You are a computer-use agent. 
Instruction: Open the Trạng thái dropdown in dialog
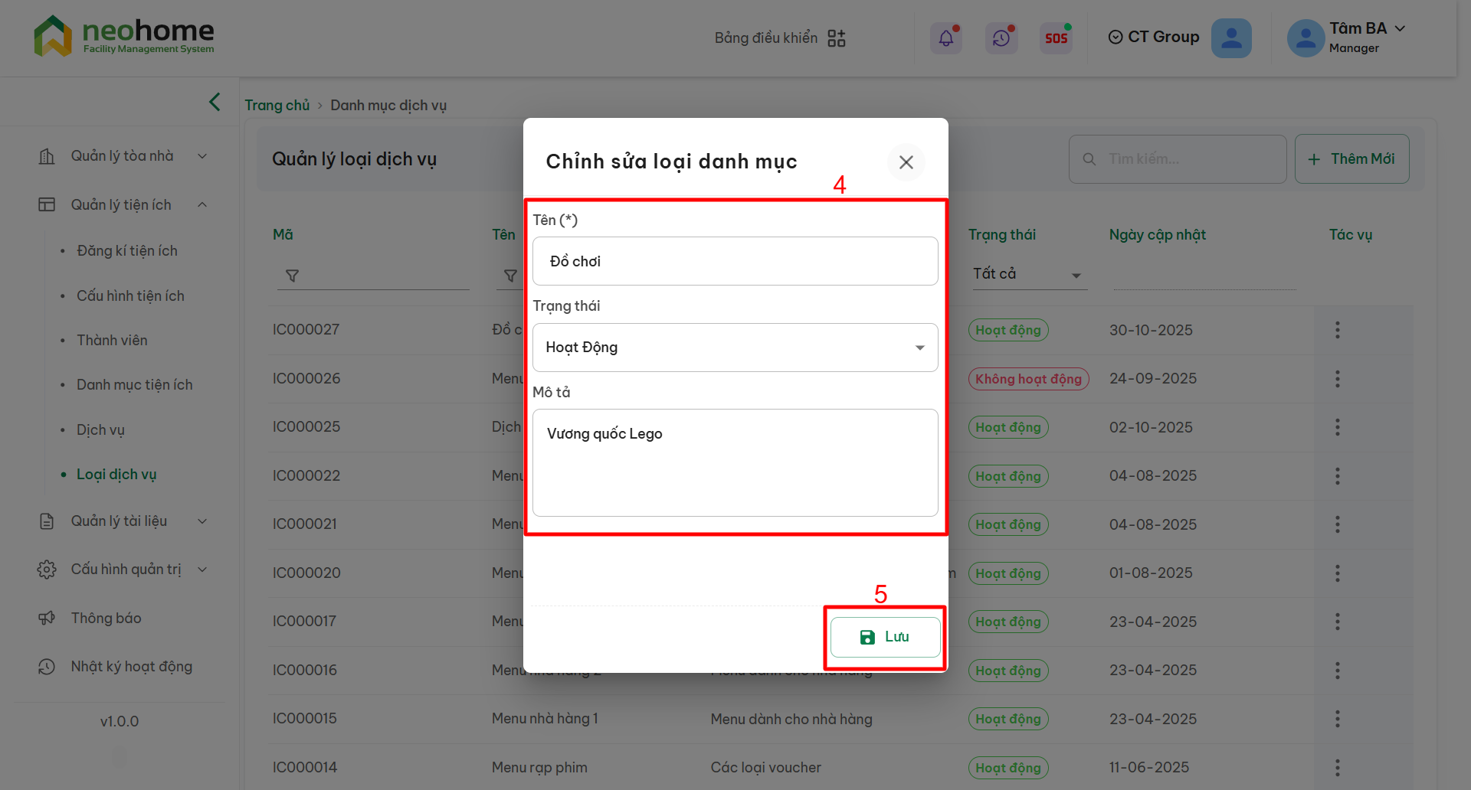click(735, 348)
